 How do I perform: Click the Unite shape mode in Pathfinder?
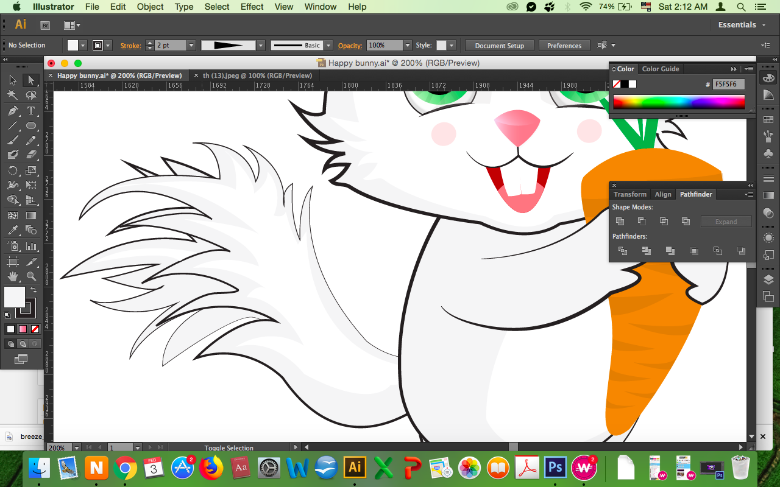[620, 222]
